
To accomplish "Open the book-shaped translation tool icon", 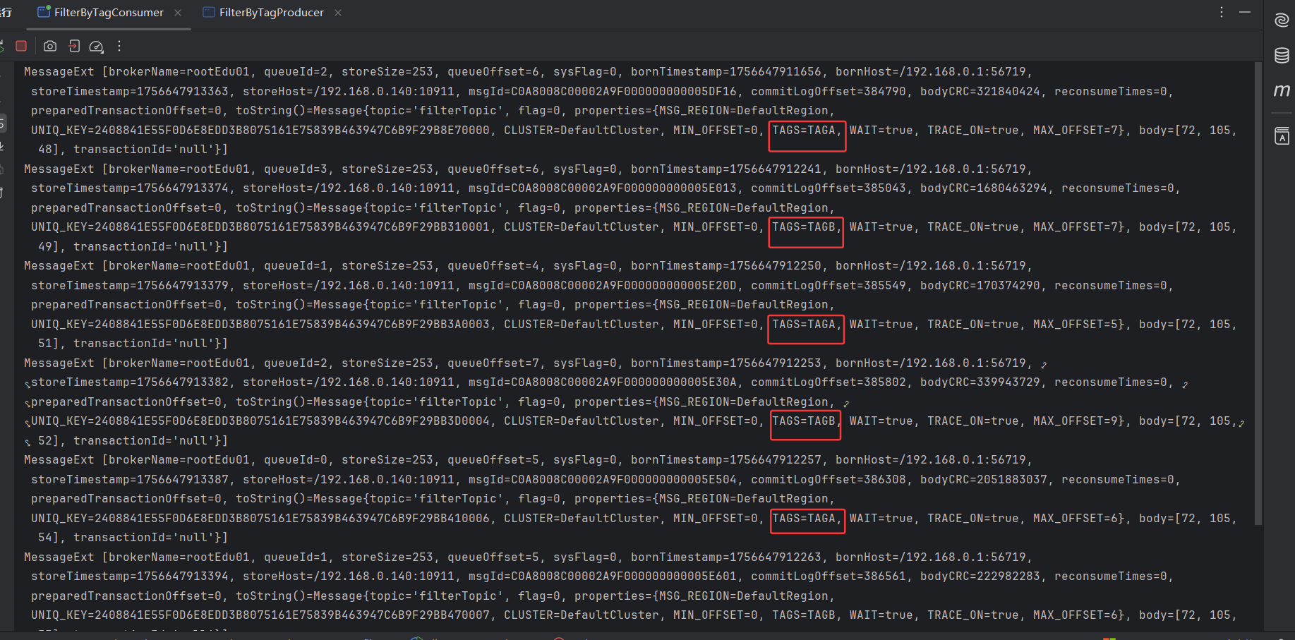I will pyautogui.click(x=1282, y=136).
